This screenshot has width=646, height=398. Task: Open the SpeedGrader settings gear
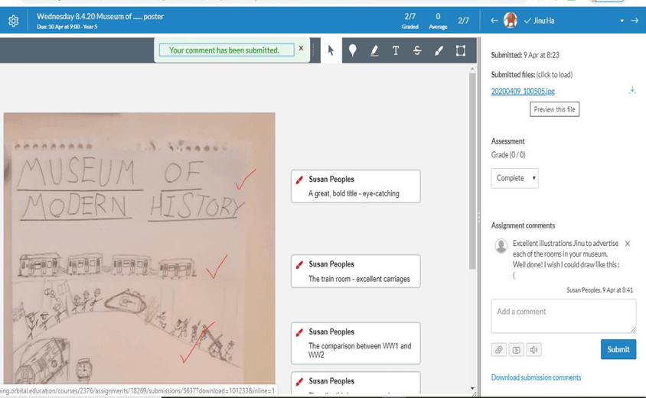tap(13, 21)
